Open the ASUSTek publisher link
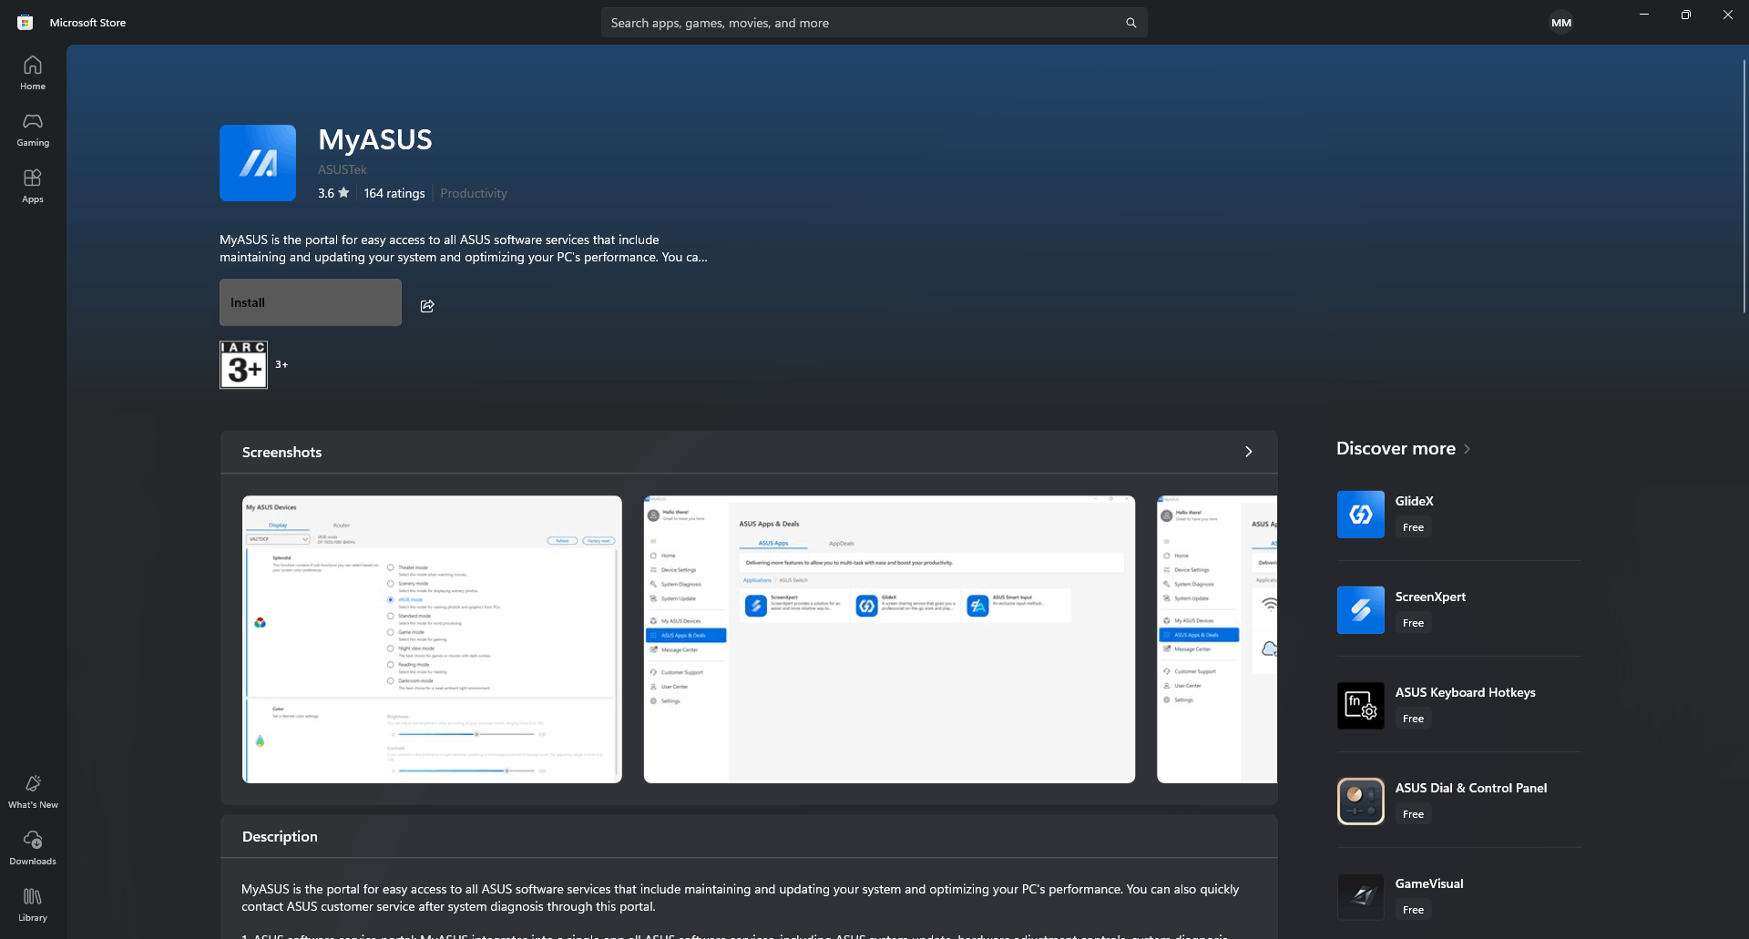Image resolution: width=1749 pixels, height=939 pixels. coord(343,169)
